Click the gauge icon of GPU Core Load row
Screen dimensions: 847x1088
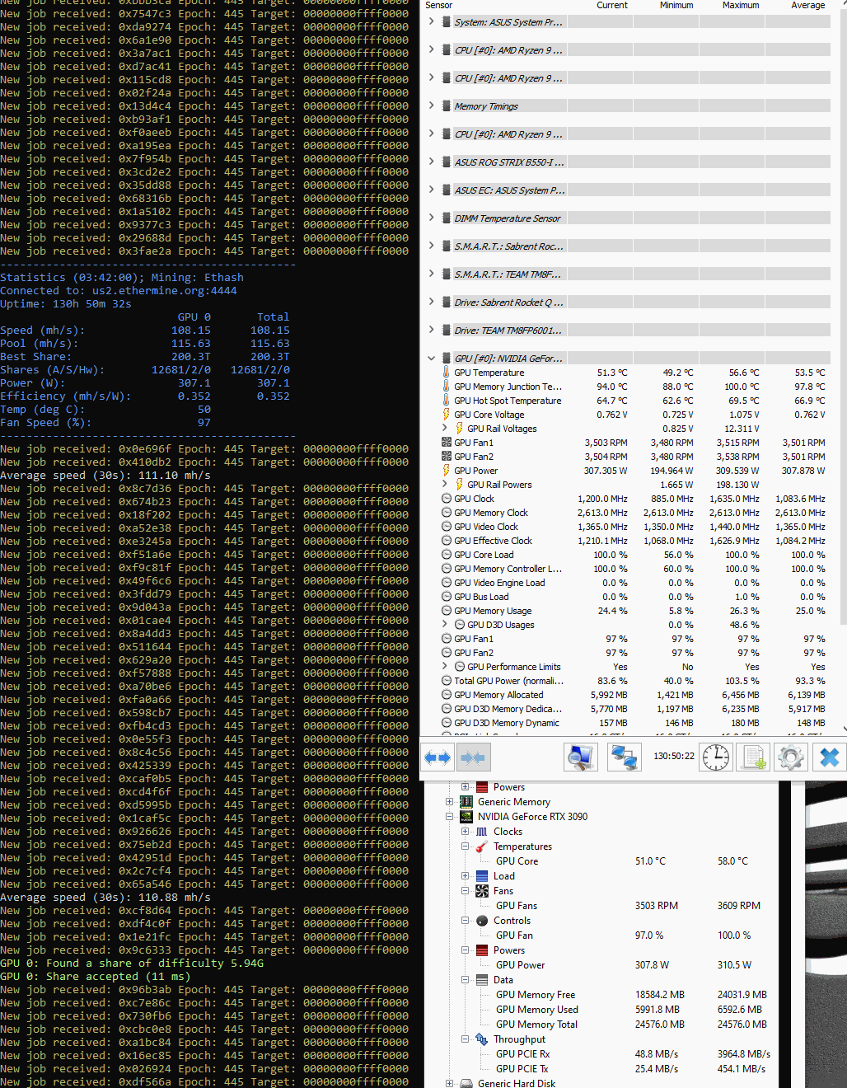click(x=447, y=555)
